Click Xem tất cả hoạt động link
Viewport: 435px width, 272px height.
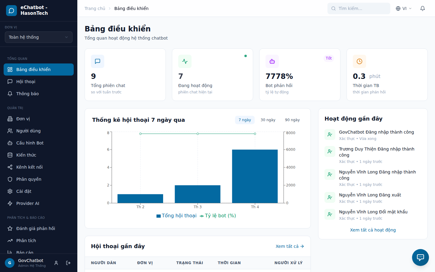[373, 230]
